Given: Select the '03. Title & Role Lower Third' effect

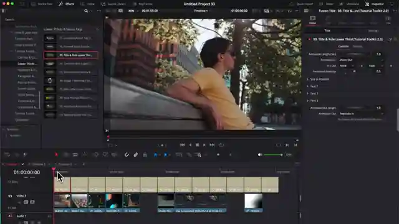Looking at the screenshot, I should click(71, 55).
